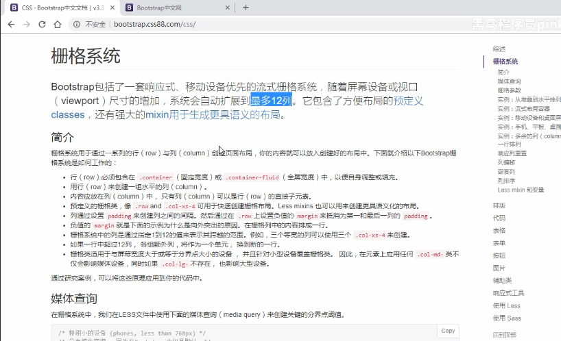
Task: Open 使用 Sass section in sidebar
Action: point(507,318)
